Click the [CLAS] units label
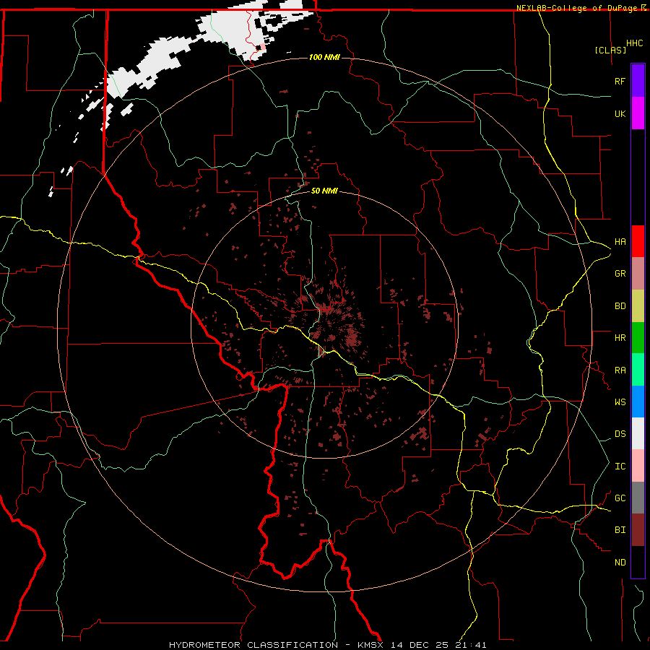 (x=610, y=50)
